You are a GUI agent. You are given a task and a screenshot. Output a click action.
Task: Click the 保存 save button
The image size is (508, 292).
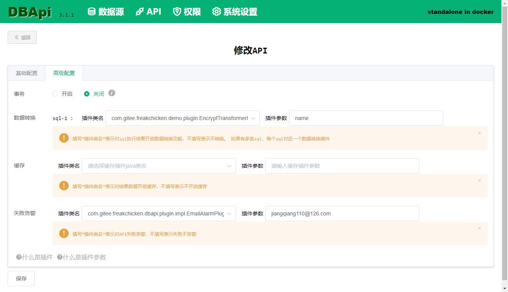tap(21, 278)
